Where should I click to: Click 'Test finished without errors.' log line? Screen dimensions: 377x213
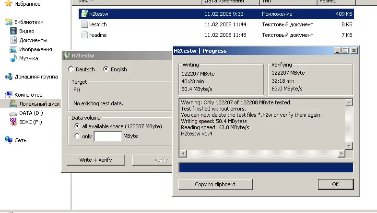coord(213,109)
